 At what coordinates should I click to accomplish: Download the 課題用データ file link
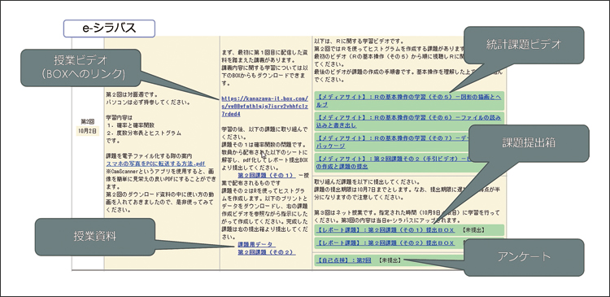[257, 244]
